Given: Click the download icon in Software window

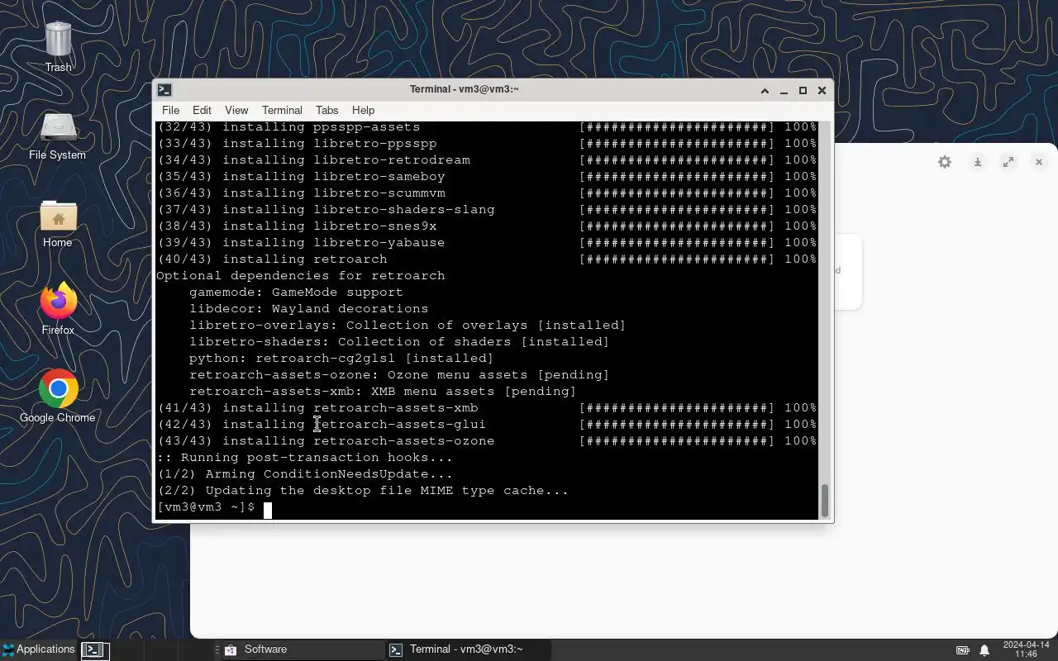Looking at the screenshot, I should click(x=977, y=162).
